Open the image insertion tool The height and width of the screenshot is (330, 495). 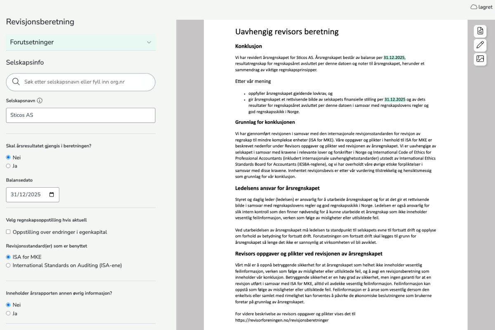pyautogui.click(x=480, y=59)
